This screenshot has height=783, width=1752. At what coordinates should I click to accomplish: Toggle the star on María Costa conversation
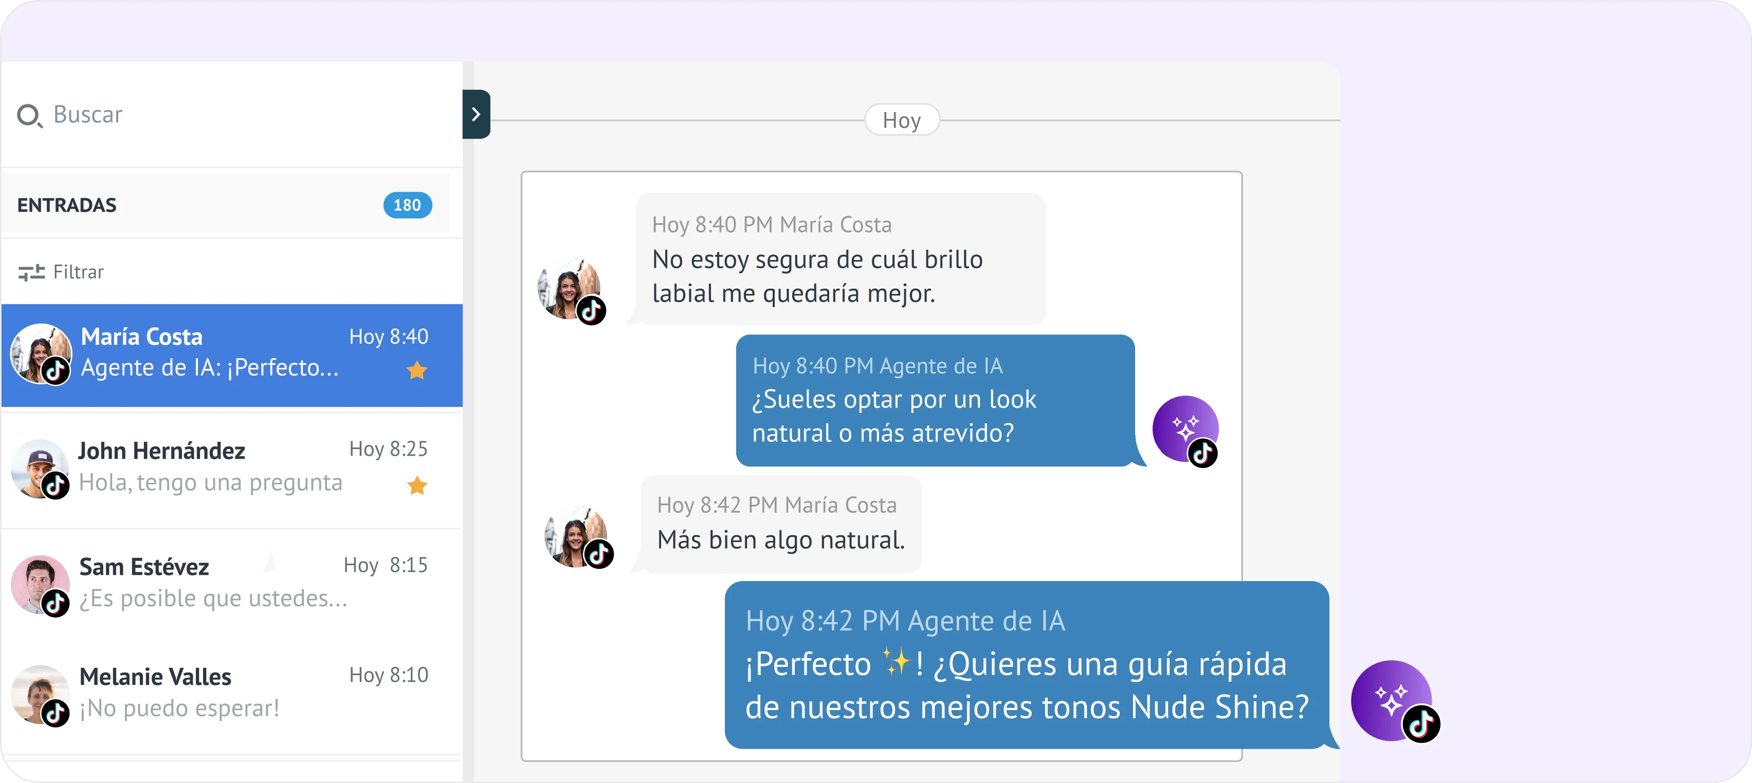pyautogui.click(x=417, y=370)
